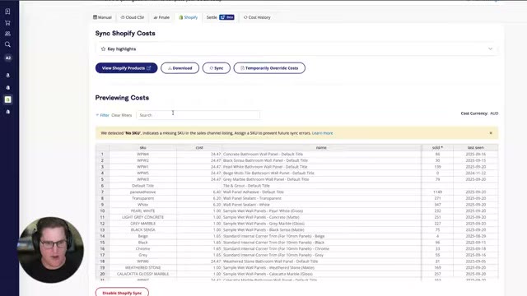This screenshot has width=527, height=296.
Task: Open the Settle beta tab
Action: click(220, 17)
